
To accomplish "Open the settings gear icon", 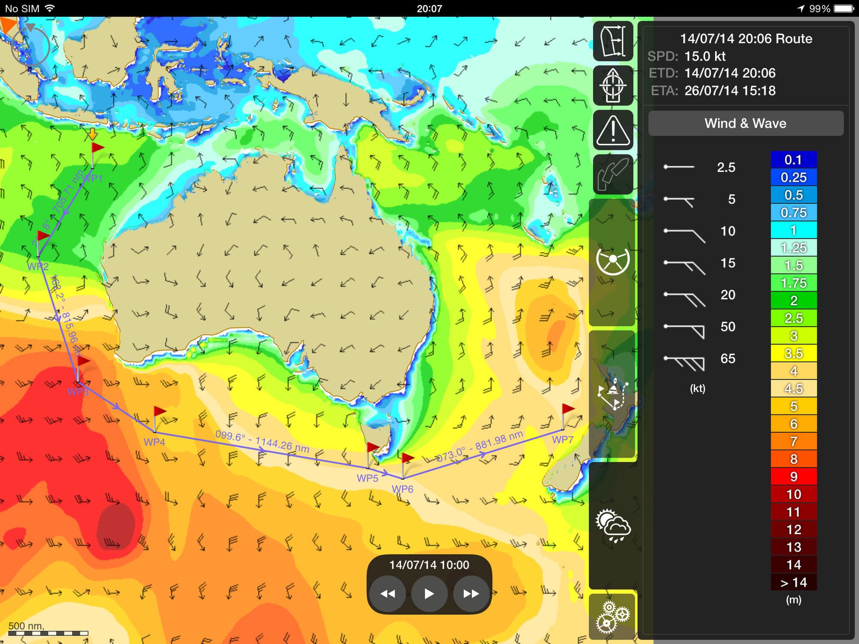I will 613,617.
